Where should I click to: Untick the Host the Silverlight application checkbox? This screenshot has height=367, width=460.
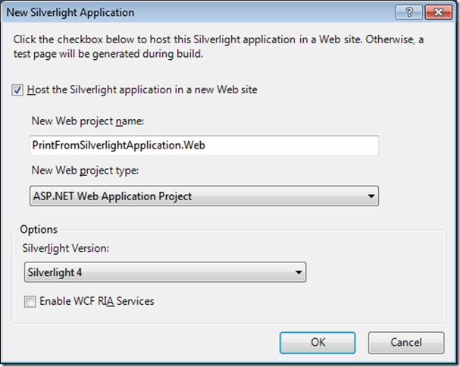(x=17, y=89)
